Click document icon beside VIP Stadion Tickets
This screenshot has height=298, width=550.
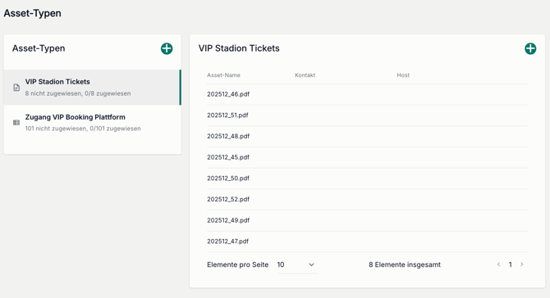click(16, 88)
